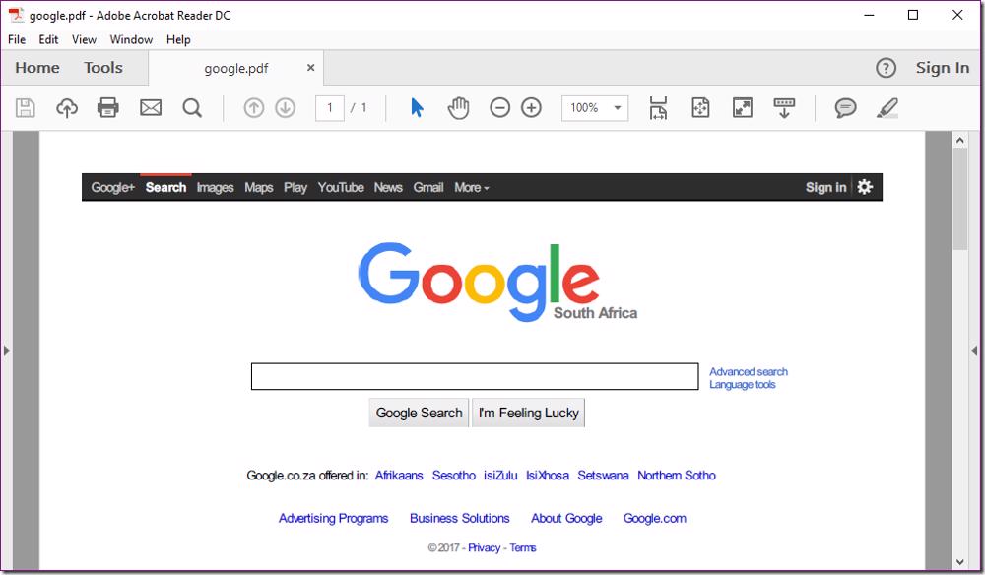Click the Fit Page icon
This screenshot has height=575, width=985.
coord(700,108)
